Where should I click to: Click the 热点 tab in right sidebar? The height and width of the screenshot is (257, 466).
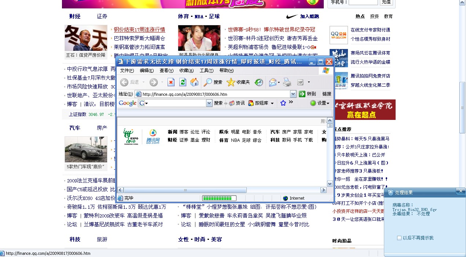360,16
